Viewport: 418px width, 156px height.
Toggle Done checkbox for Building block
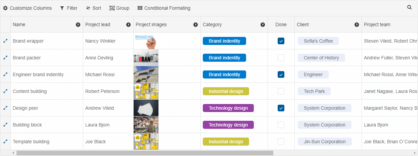tap(281, 125)
